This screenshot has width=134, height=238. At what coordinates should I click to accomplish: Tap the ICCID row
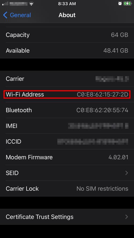click(x=67, y=141)
